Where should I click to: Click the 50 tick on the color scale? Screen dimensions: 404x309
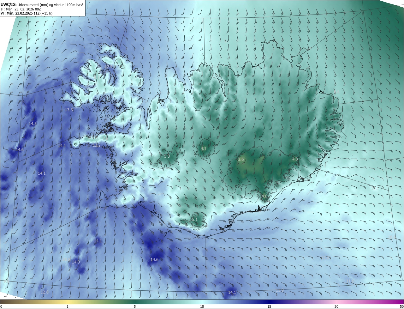[401, 307]
